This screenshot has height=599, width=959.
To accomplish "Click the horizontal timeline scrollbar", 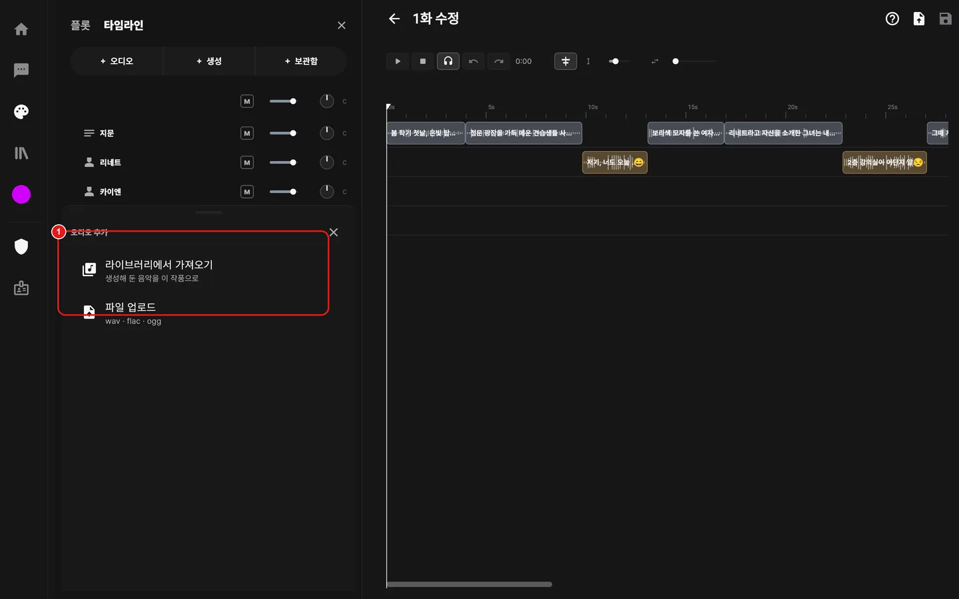I will [470, 584].
